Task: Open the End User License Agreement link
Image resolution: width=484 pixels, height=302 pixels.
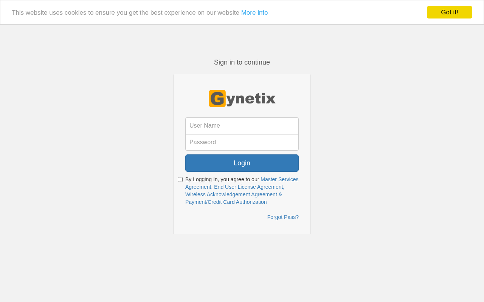Action: pyautogui.click(x=249, y=187)
